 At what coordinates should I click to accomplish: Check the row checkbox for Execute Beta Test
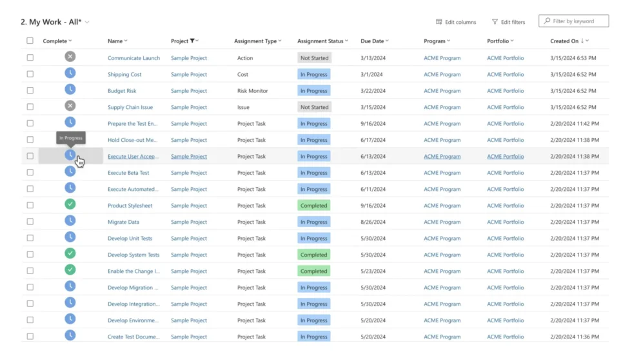[x=30, y=172]
